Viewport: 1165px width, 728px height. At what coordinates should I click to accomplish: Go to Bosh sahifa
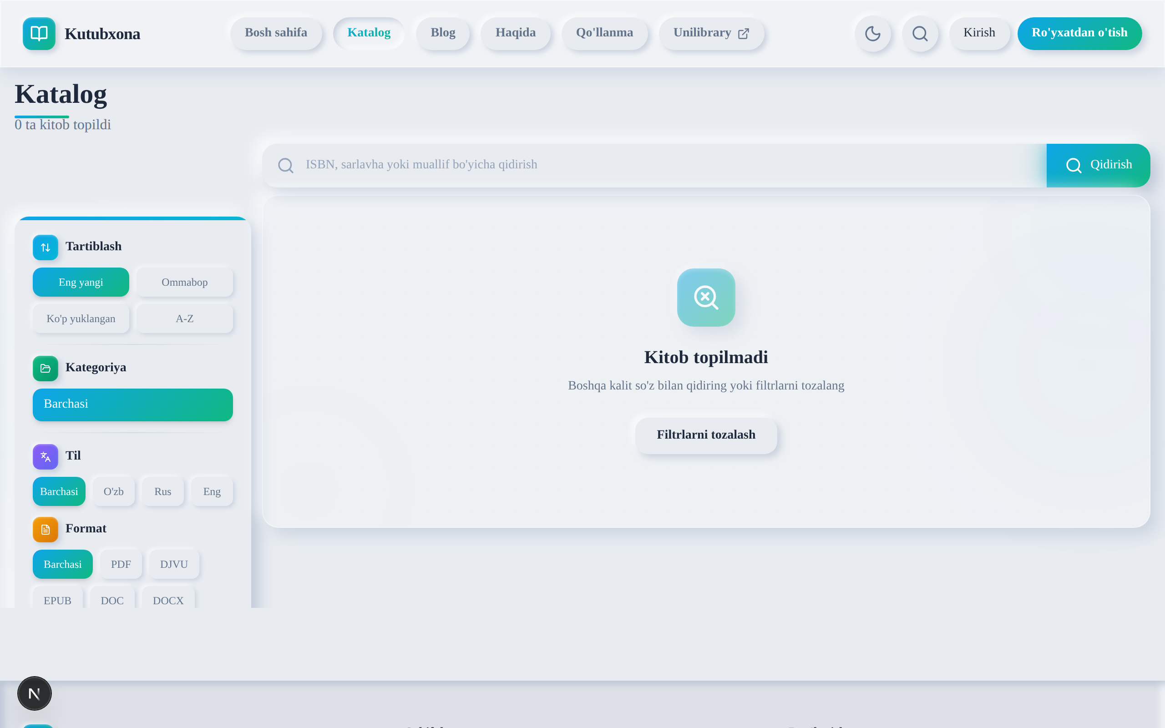click(x=276, y=33)
